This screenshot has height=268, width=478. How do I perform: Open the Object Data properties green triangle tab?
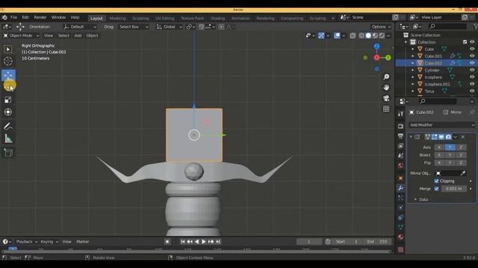pos(400,227)
